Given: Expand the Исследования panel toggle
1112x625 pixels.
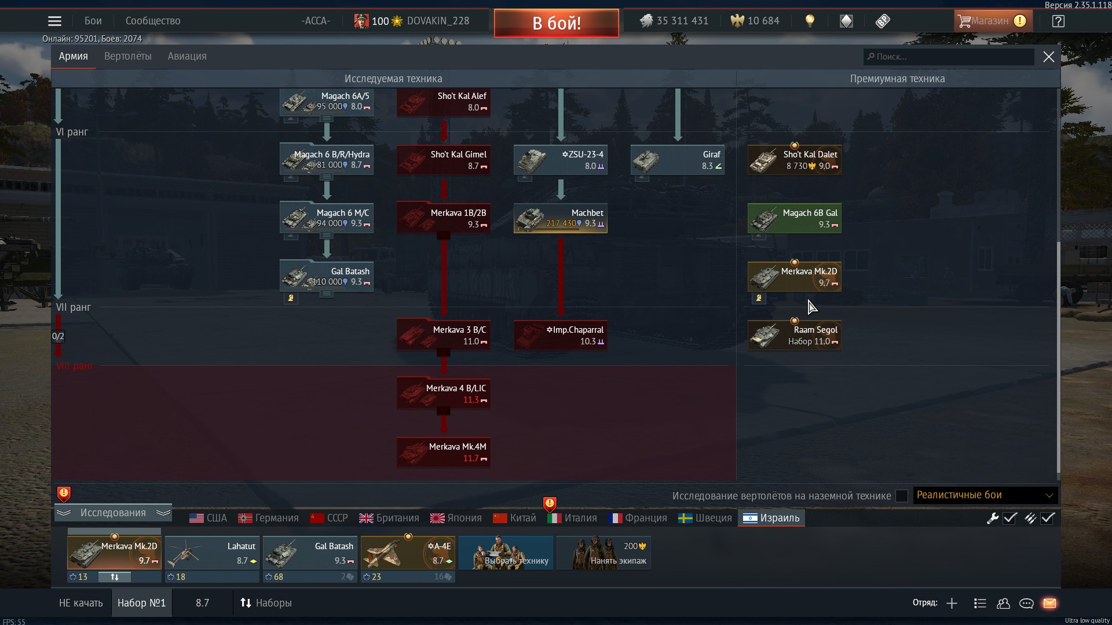Looking at the screenshot, I should [113, 513].
